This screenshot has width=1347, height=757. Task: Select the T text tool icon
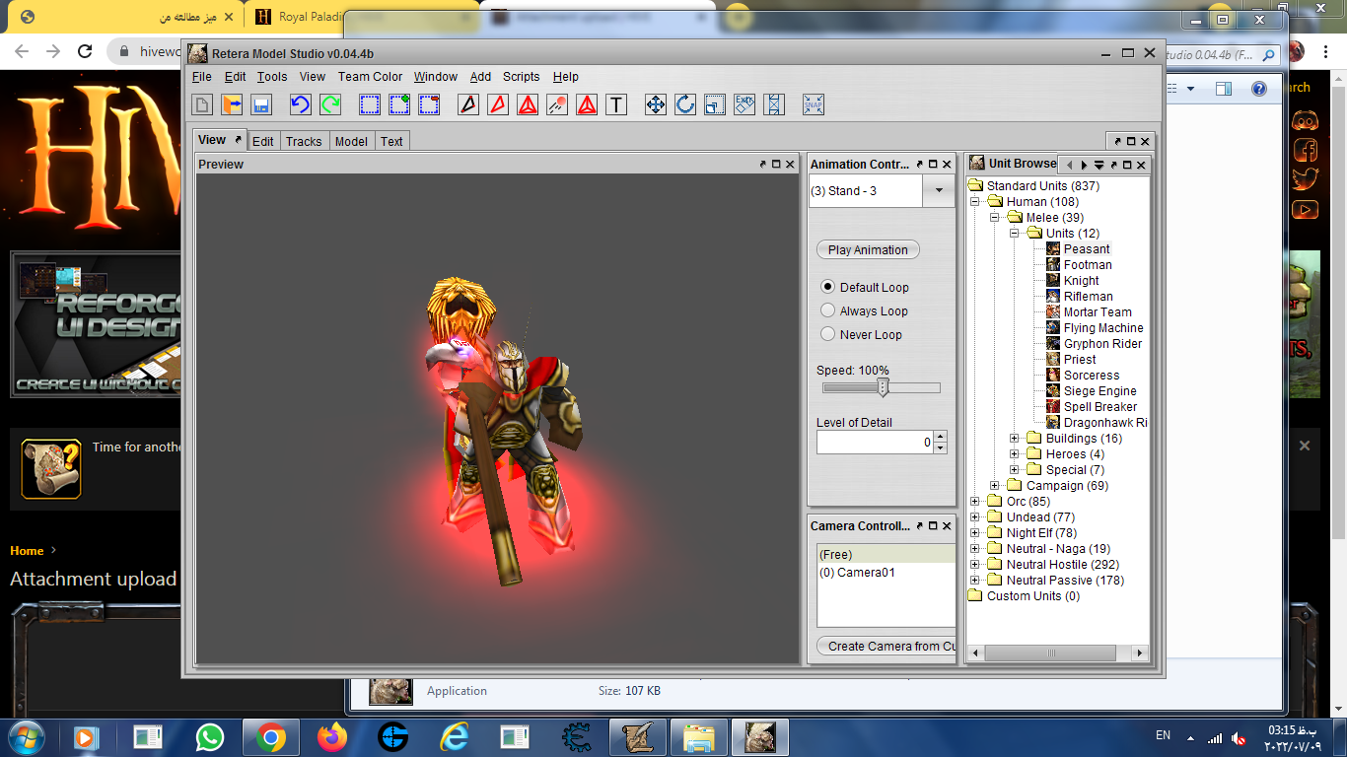616,104
